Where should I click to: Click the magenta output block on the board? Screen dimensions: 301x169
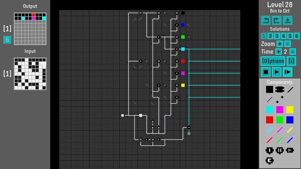click(183, 73)
